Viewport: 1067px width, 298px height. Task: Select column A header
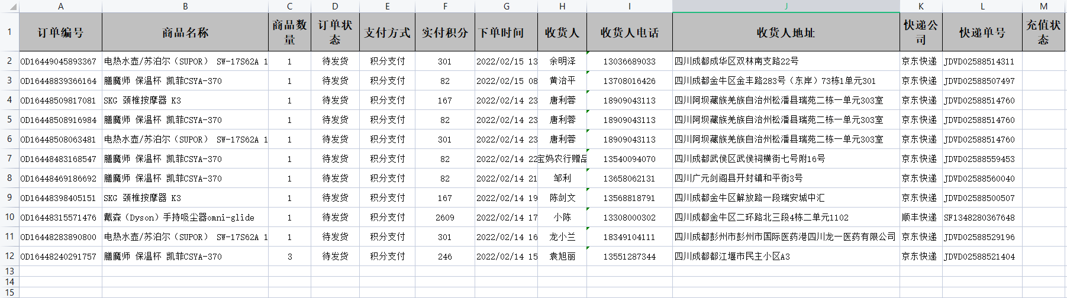[60, 6]
